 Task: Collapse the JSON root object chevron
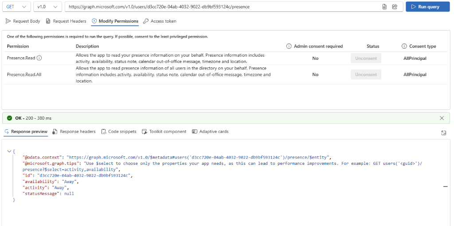[9, 152]
